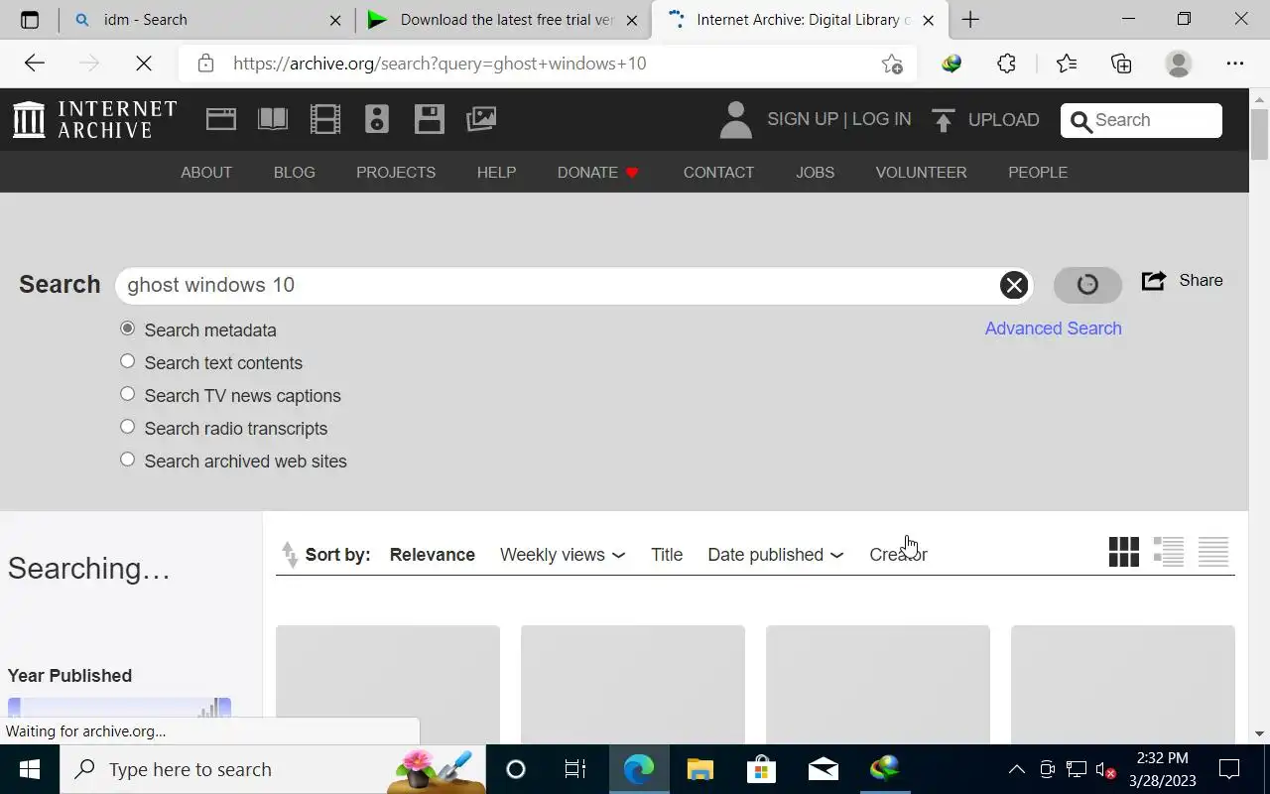Open the IDM extension icon
Viewport: 1270px width, 794px height.
point(952,64)
